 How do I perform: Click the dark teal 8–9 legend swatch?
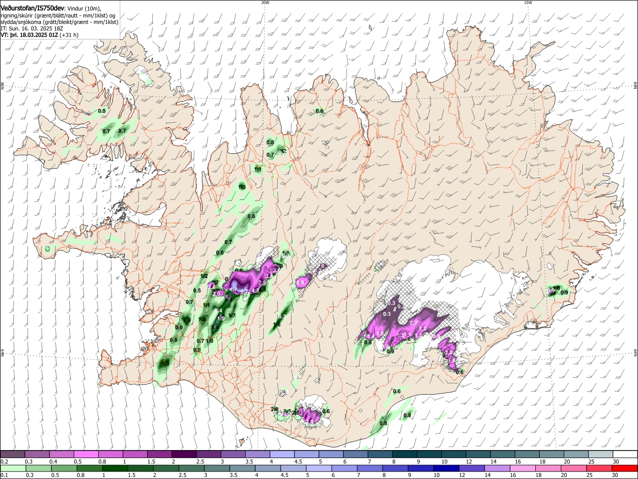point(405,454)
